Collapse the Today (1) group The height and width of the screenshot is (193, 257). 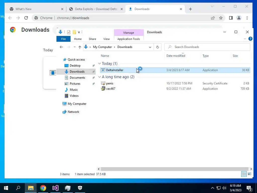[99, 64]
